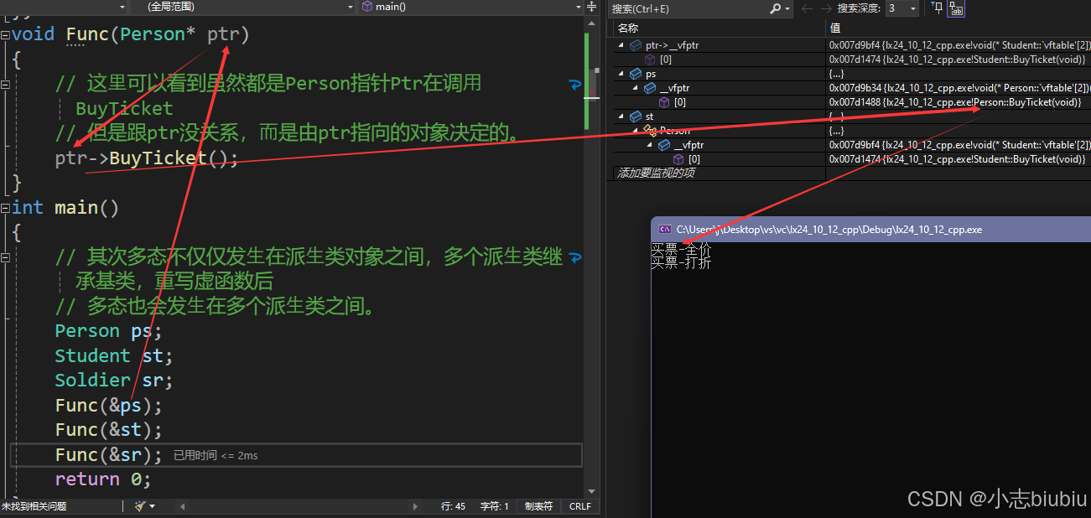Click the vertical scrollbar down arrow
1091x518 pixels.
(592, 492)
